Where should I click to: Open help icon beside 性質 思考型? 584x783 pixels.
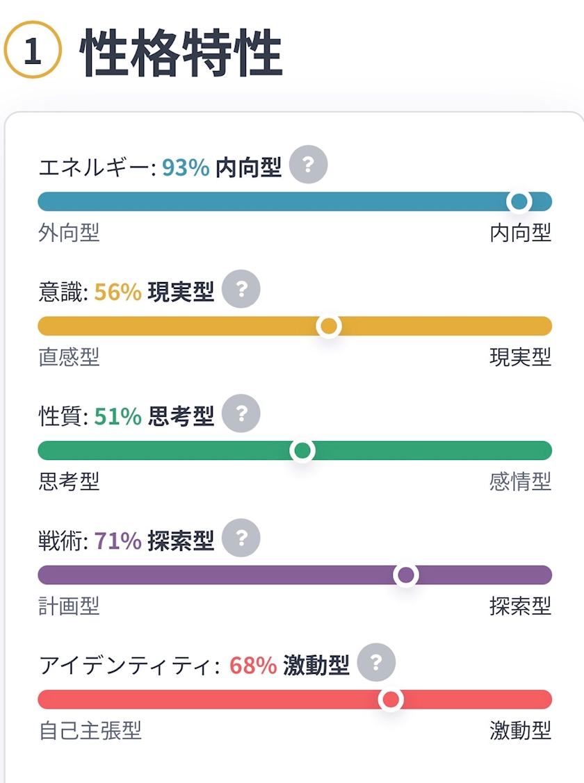coord(241,413)
